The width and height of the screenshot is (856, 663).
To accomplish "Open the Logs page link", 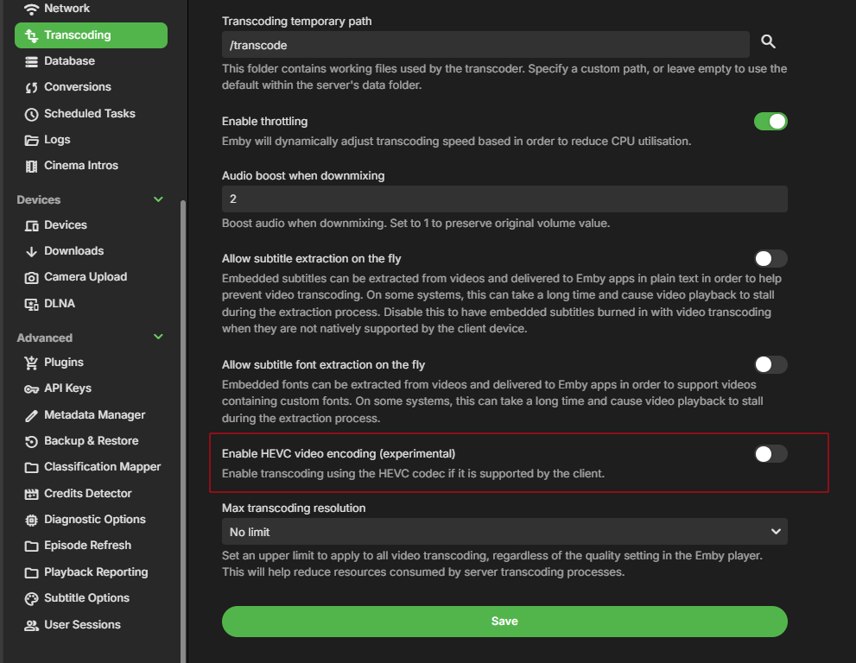I will pyautogui.click(x=57, y=140).
